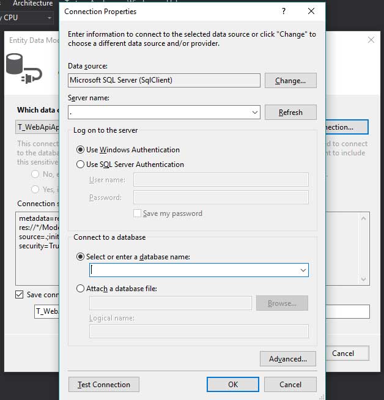Open the Architecture menu

coord(32,4)
